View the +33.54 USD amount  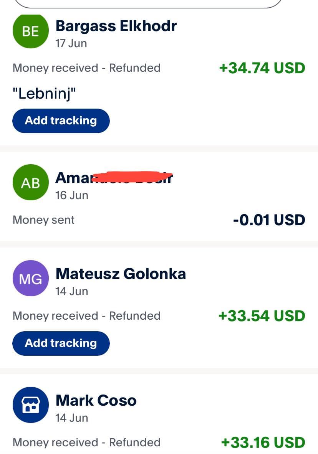(262, 316)
